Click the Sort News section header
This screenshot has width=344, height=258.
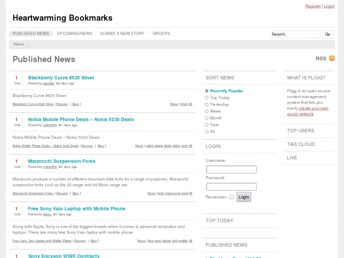(220, 78)
